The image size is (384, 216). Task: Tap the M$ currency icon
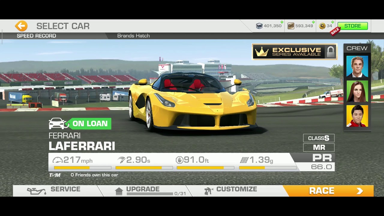pos(259,26)
